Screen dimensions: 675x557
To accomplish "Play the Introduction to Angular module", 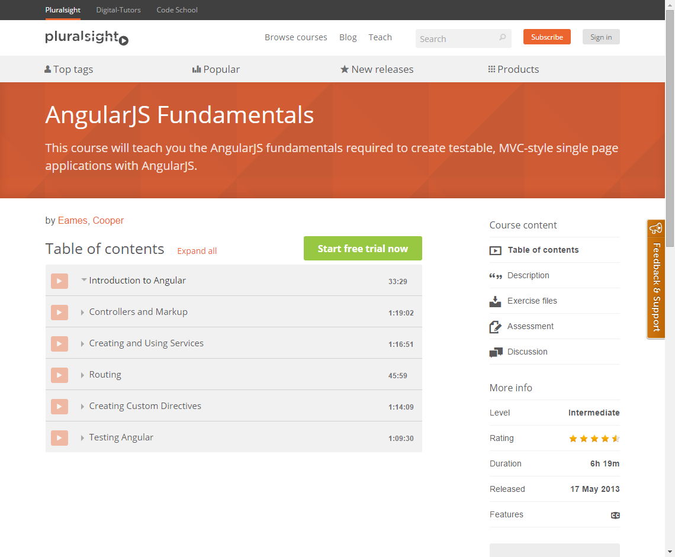I will pos(59,281).
